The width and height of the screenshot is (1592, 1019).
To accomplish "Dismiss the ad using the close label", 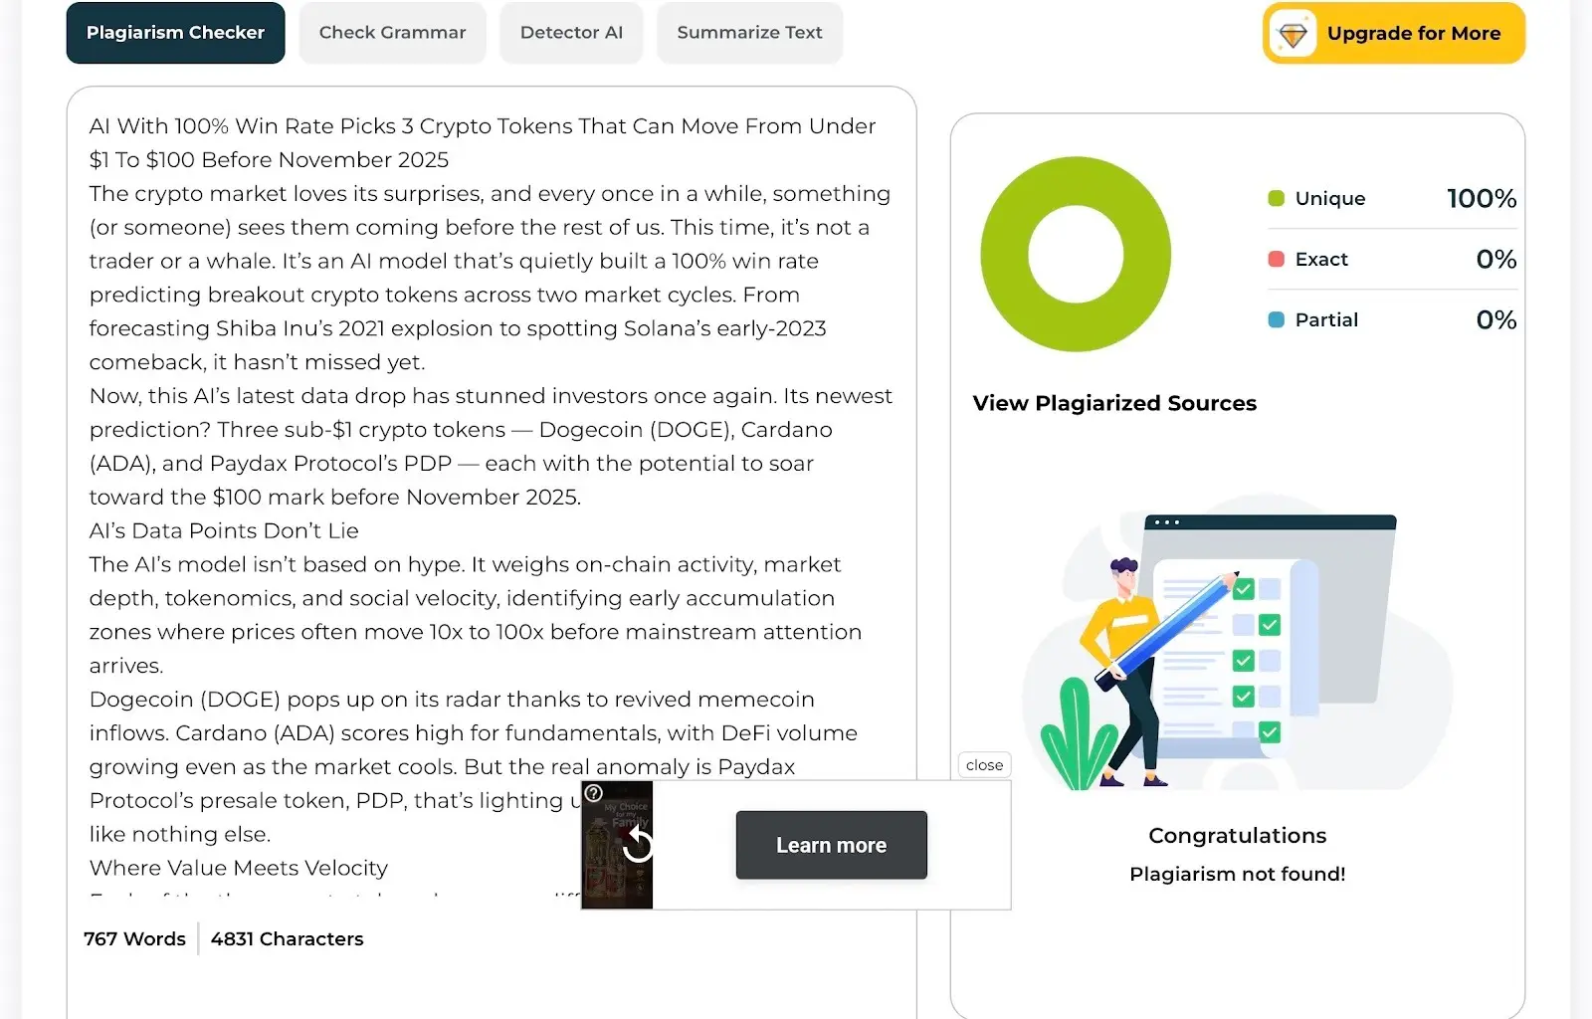I will (984, 765).
